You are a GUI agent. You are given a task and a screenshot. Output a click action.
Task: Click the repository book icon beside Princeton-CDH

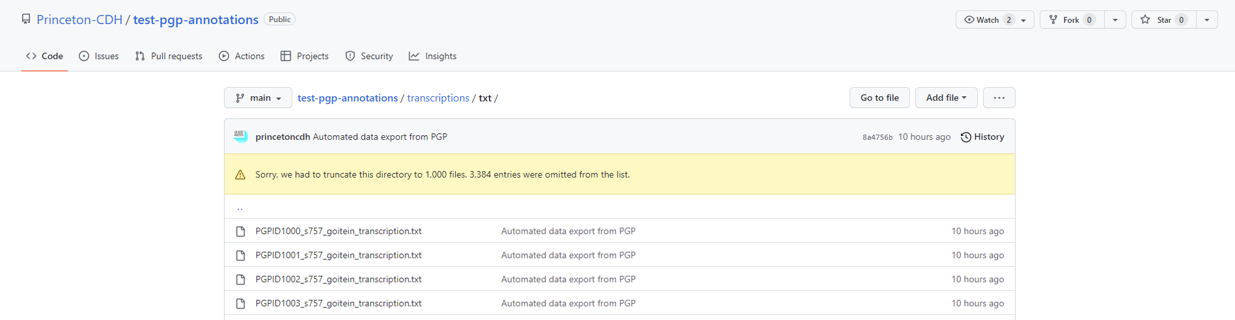pyautogui.click(x=26, y=19)
